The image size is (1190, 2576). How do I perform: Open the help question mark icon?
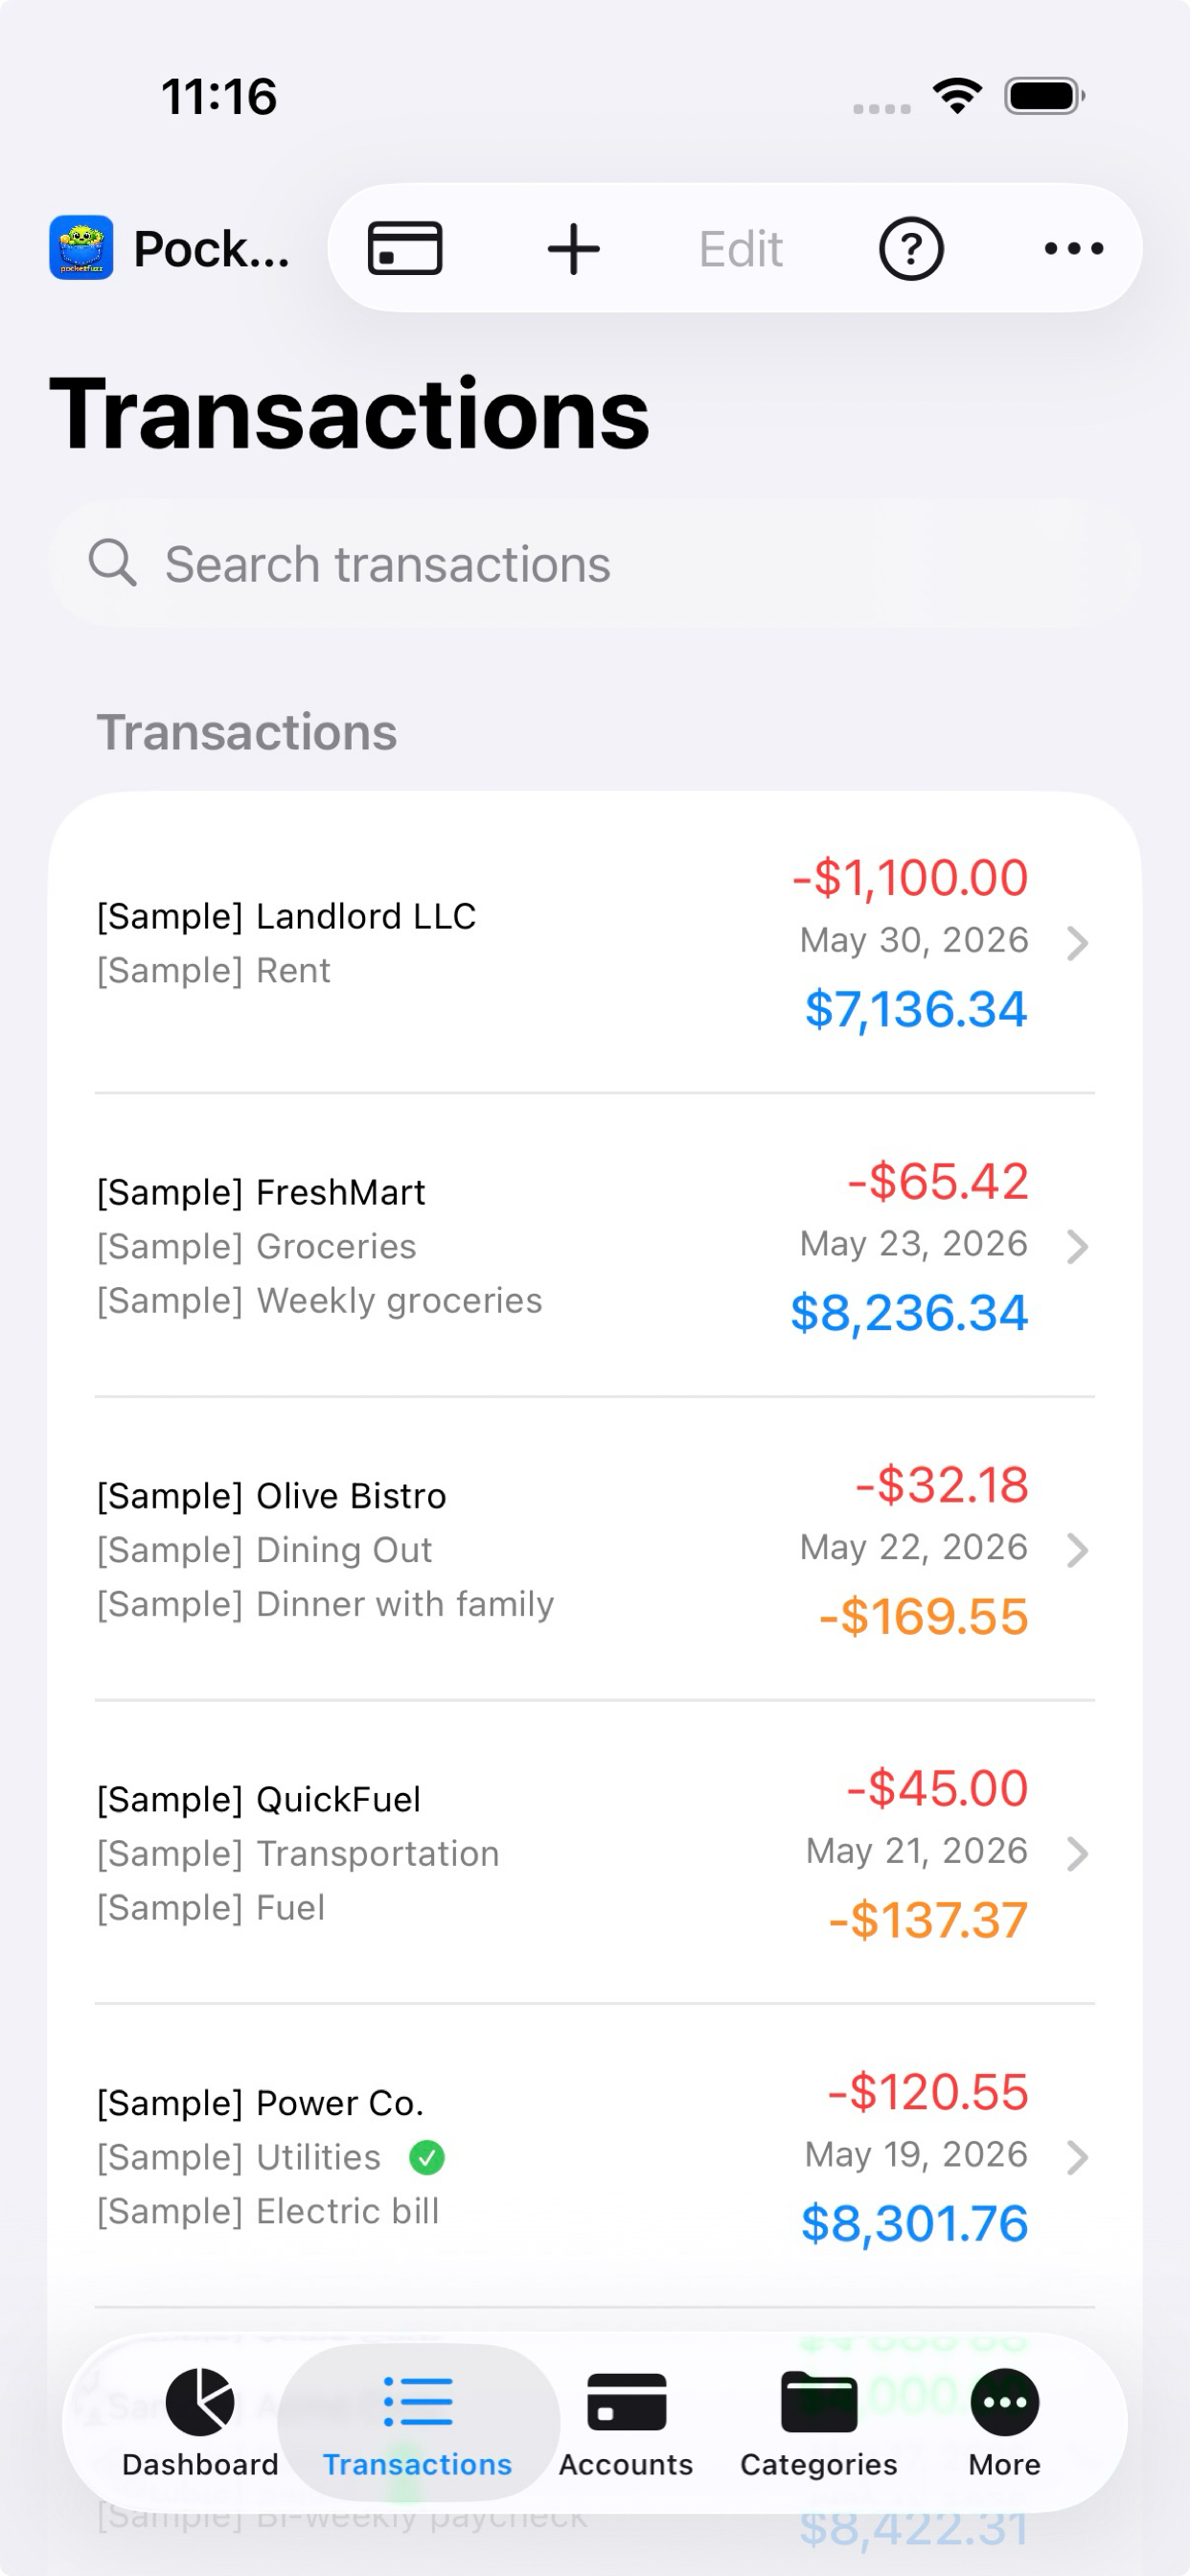point(911,248)
